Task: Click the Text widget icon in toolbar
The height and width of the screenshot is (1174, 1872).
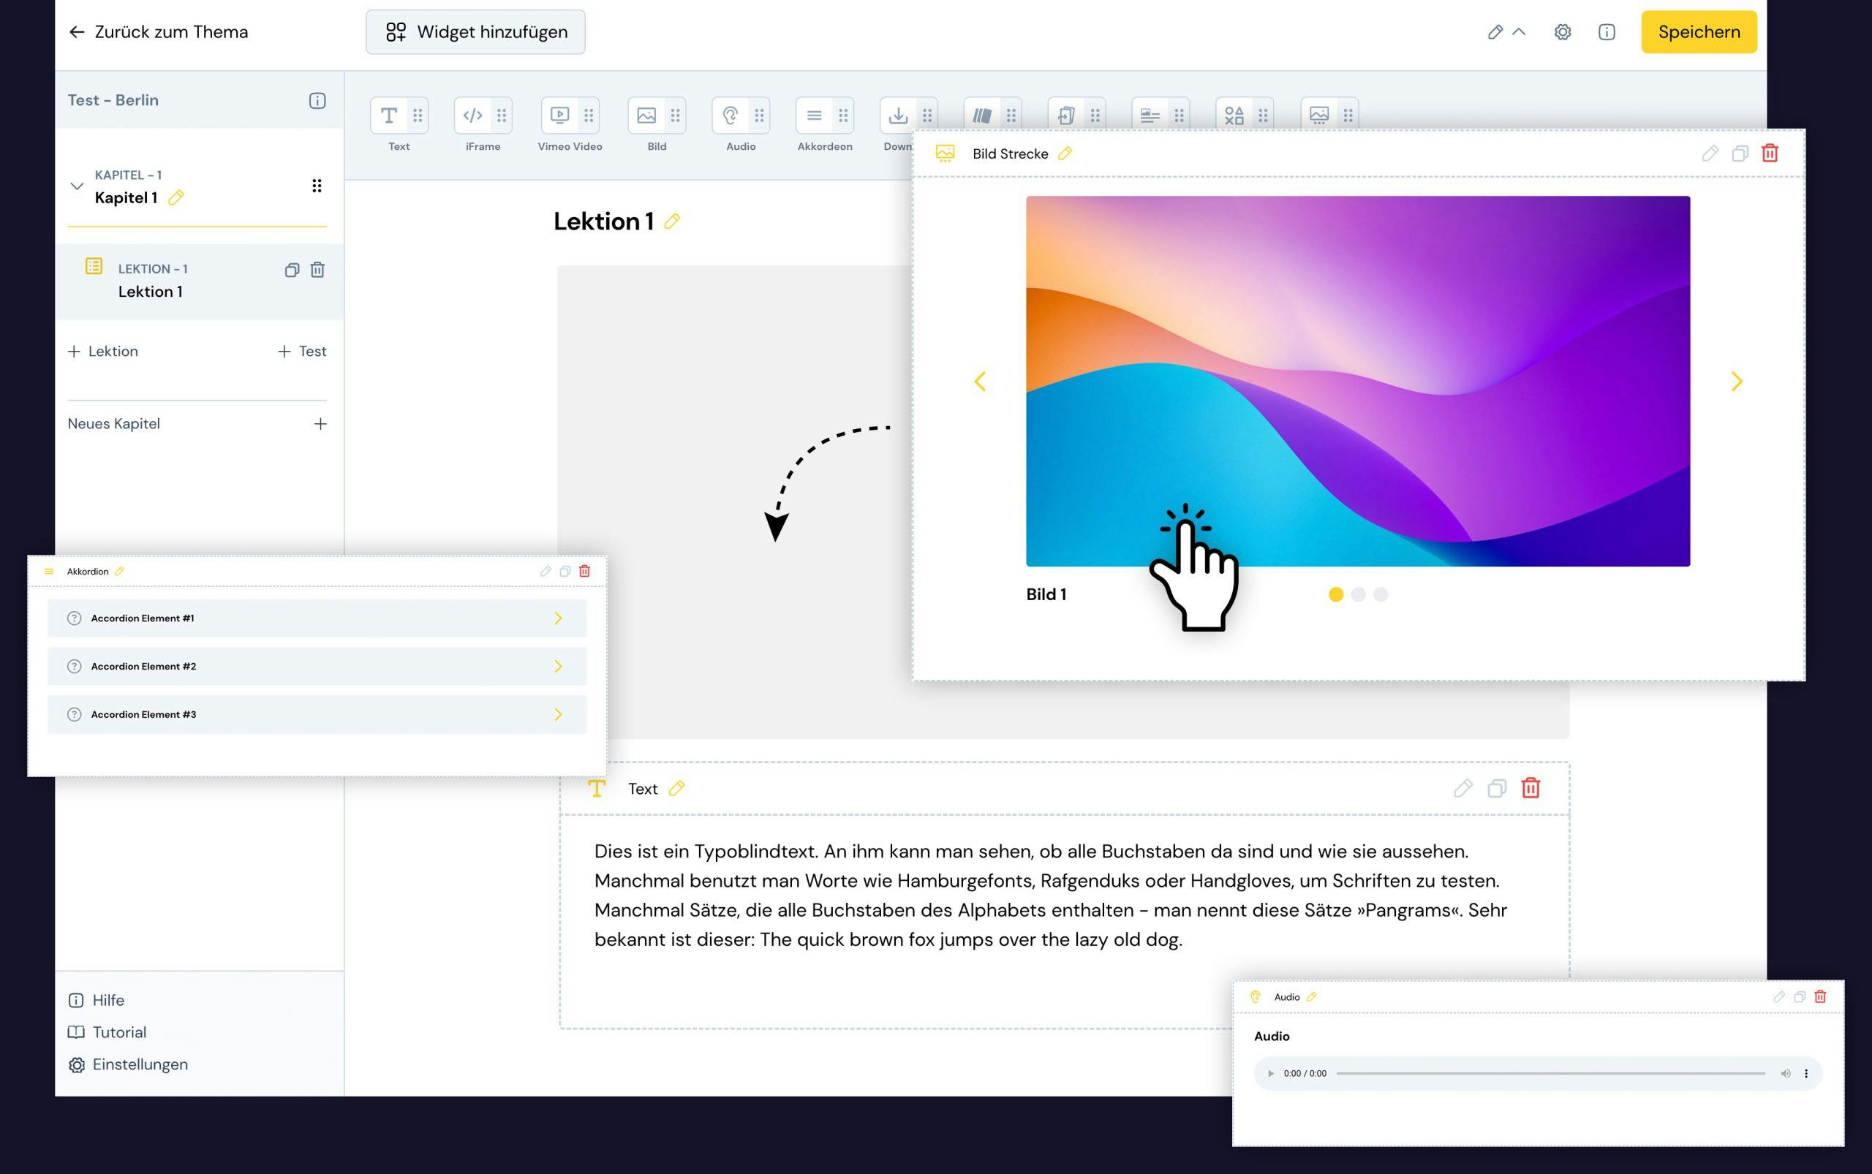Action: pyautogui.click(x=389, y=115)
